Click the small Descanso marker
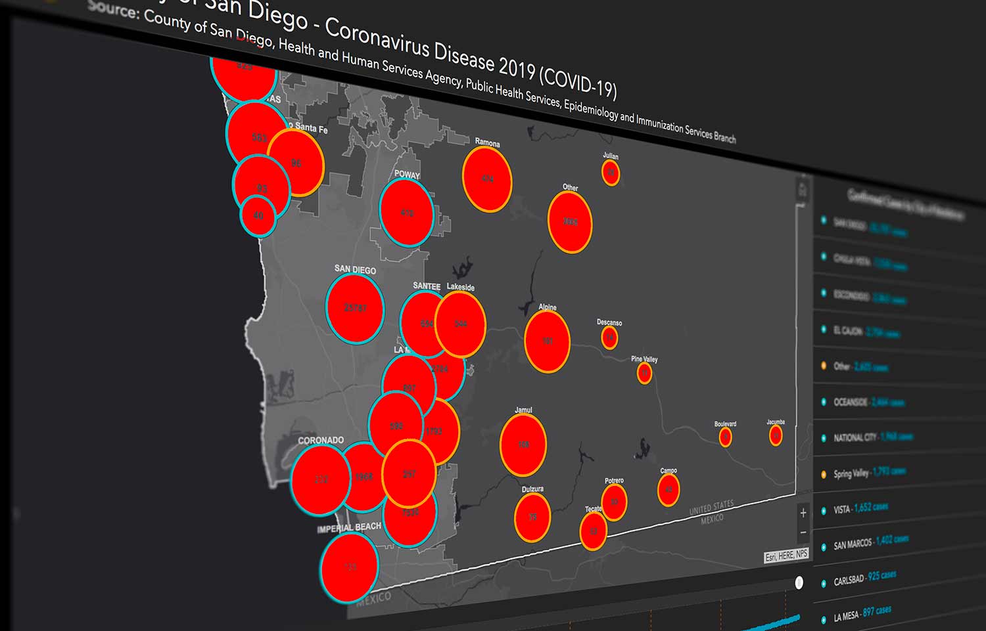The image size is (986, 631). click(609, 337)
